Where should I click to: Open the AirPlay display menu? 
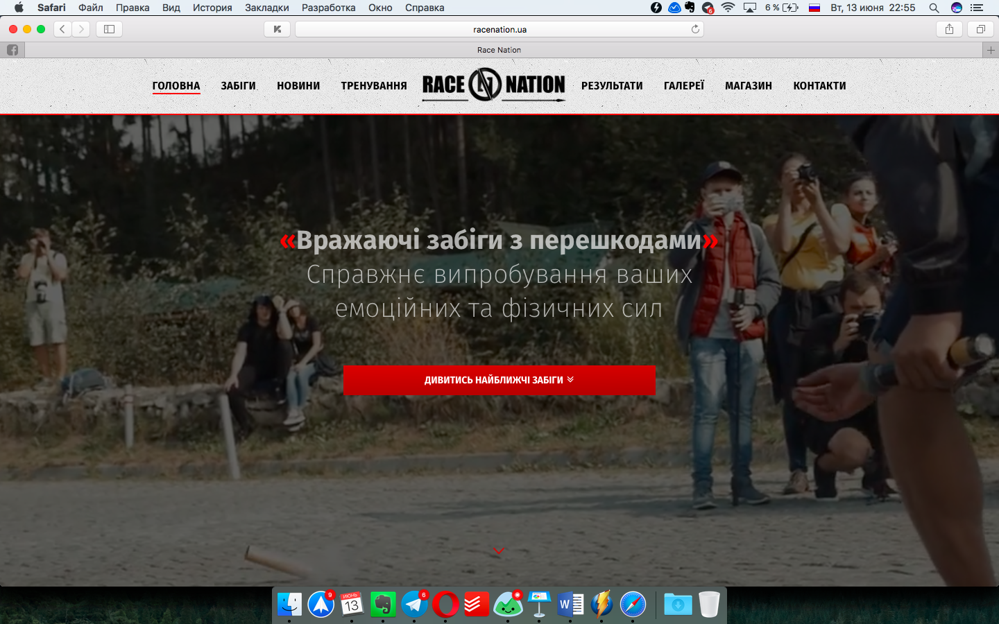[x=750, y=8]
